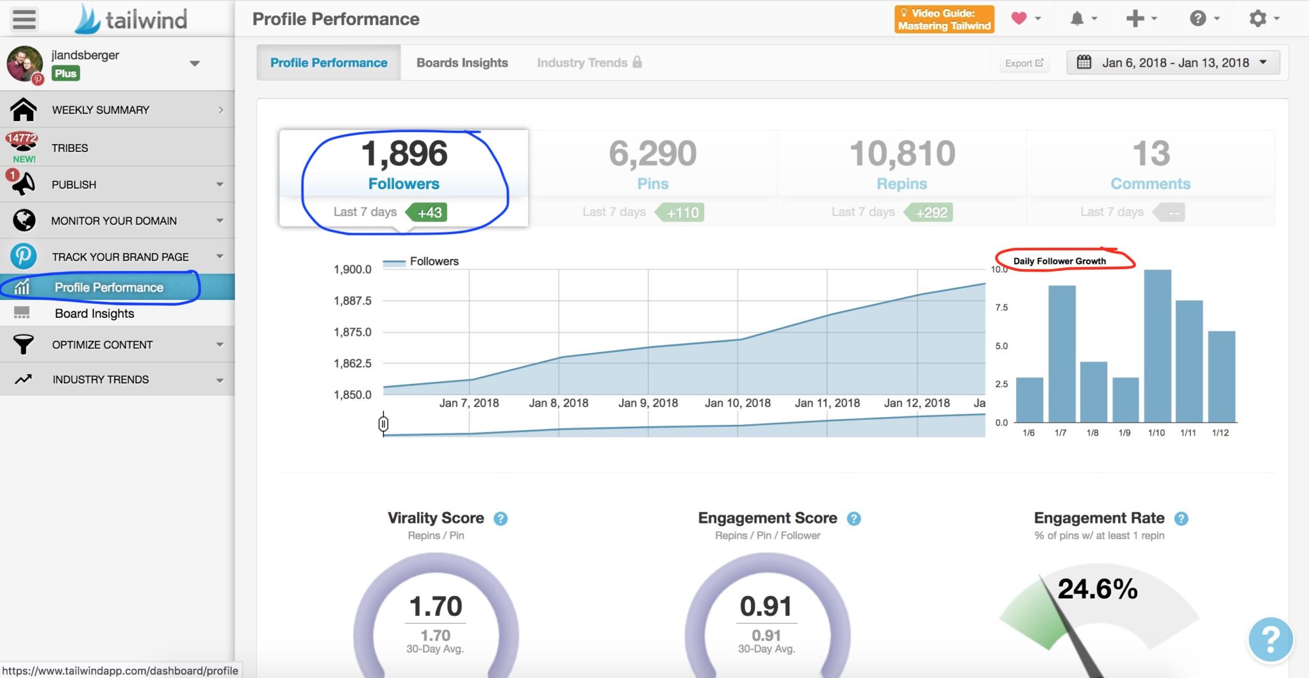This screenshot has width=1309, height=678.
Task: Expand the PUBLISH section arrow
Action: 219,184
